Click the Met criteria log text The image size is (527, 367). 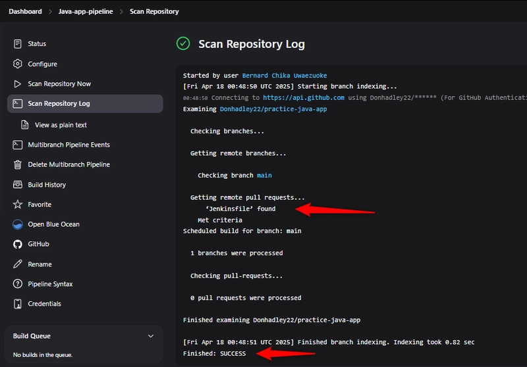(x=220, y=220)
